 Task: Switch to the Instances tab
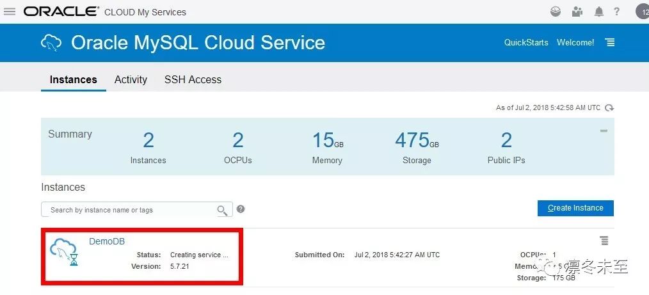(73, 79)
